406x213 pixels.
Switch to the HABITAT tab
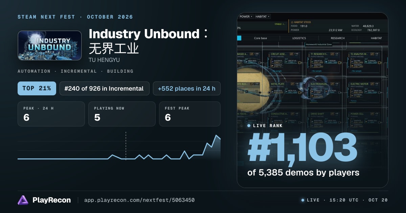(376, 38)
